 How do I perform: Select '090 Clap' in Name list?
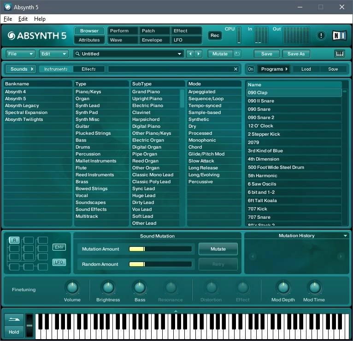(x=294, y=93)
